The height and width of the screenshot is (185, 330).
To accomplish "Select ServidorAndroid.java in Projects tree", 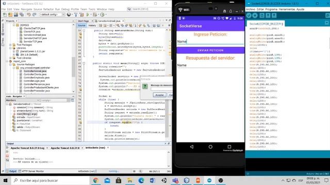I will 35,35.
